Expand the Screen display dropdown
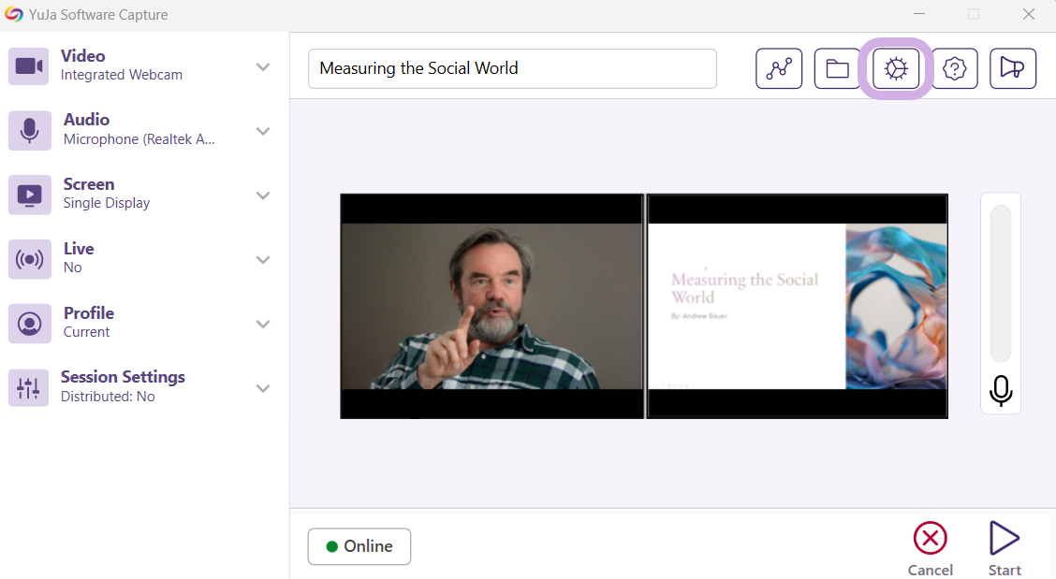The image size is (1056, 579). (263, 195)
